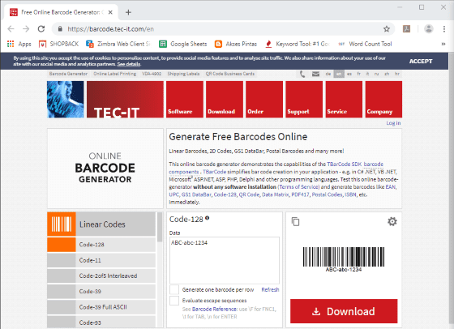
Task: Open the Software menu tile
Action: click(185, 99)
